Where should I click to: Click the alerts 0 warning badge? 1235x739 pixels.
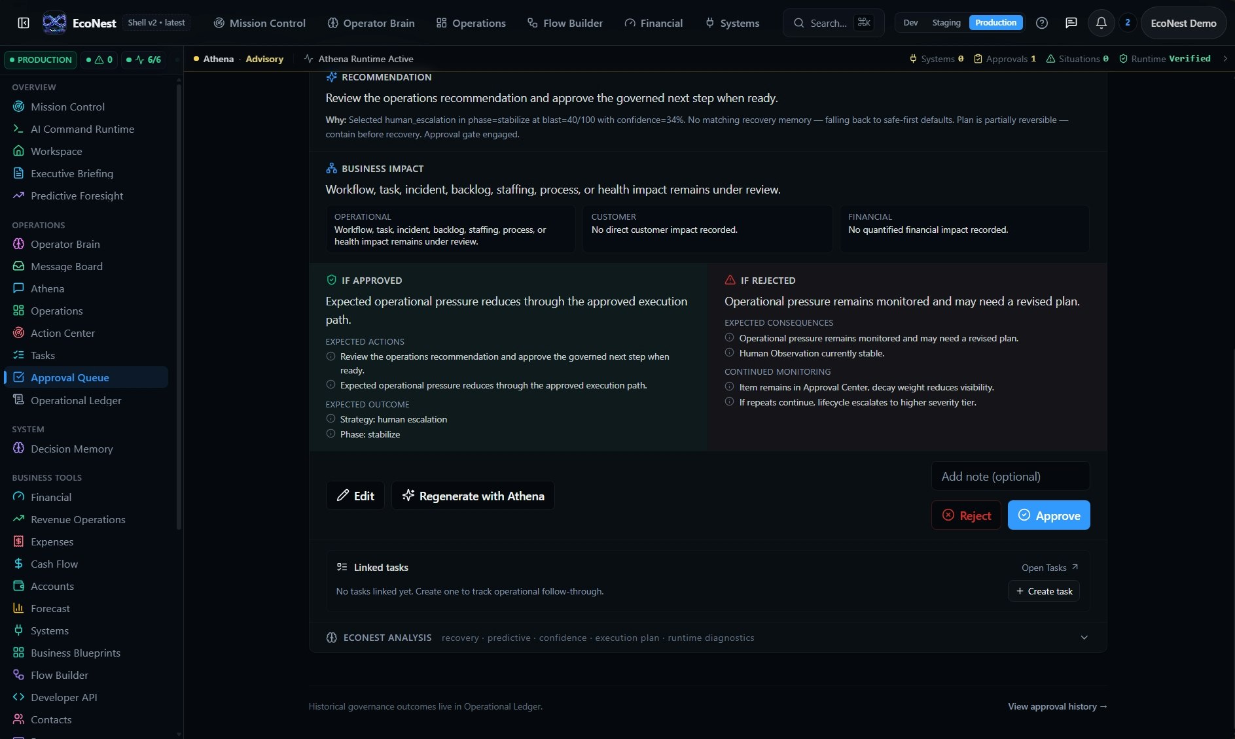pyautogui.click(x=99, y=60)
